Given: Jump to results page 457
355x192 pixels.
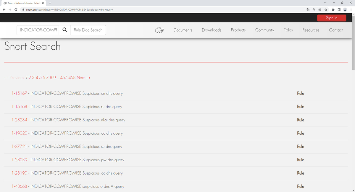Looking at the screenshot, I should tap(63, 78).
